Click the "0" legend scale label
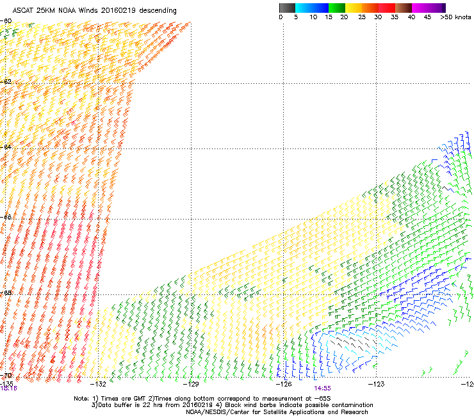This screenshot has width=474, height=416. tap(281, 17)
